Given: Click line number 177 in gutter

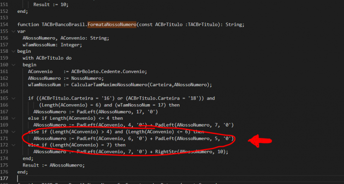Looking at the screenshot, I should coord(4,178).
